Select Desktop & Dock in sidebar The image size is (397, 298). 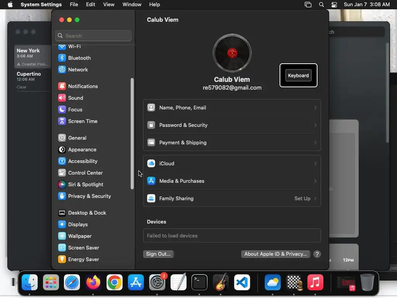pyautogui.click(x=82, y=213)
